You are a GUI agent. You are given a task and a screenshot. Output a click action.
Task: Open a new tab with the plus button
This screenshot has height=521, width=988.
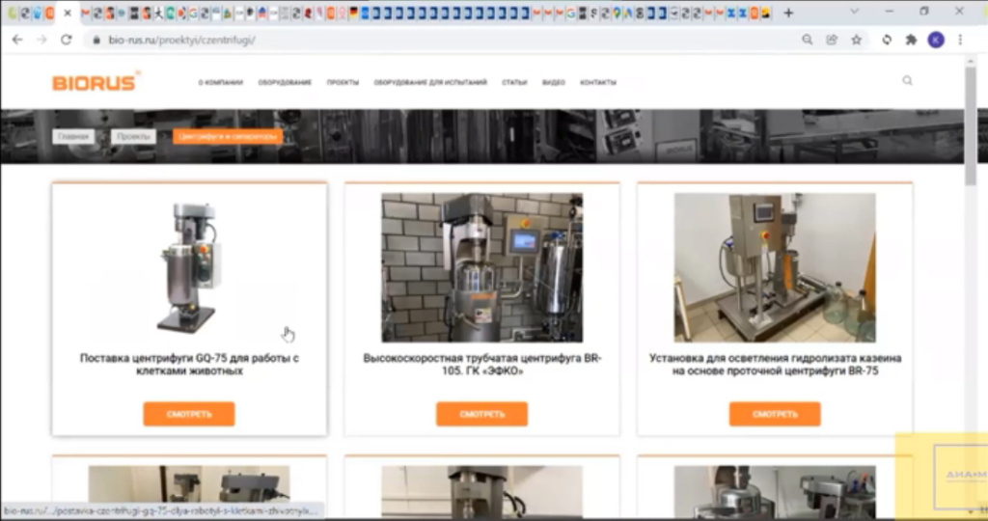coord(788,13)
